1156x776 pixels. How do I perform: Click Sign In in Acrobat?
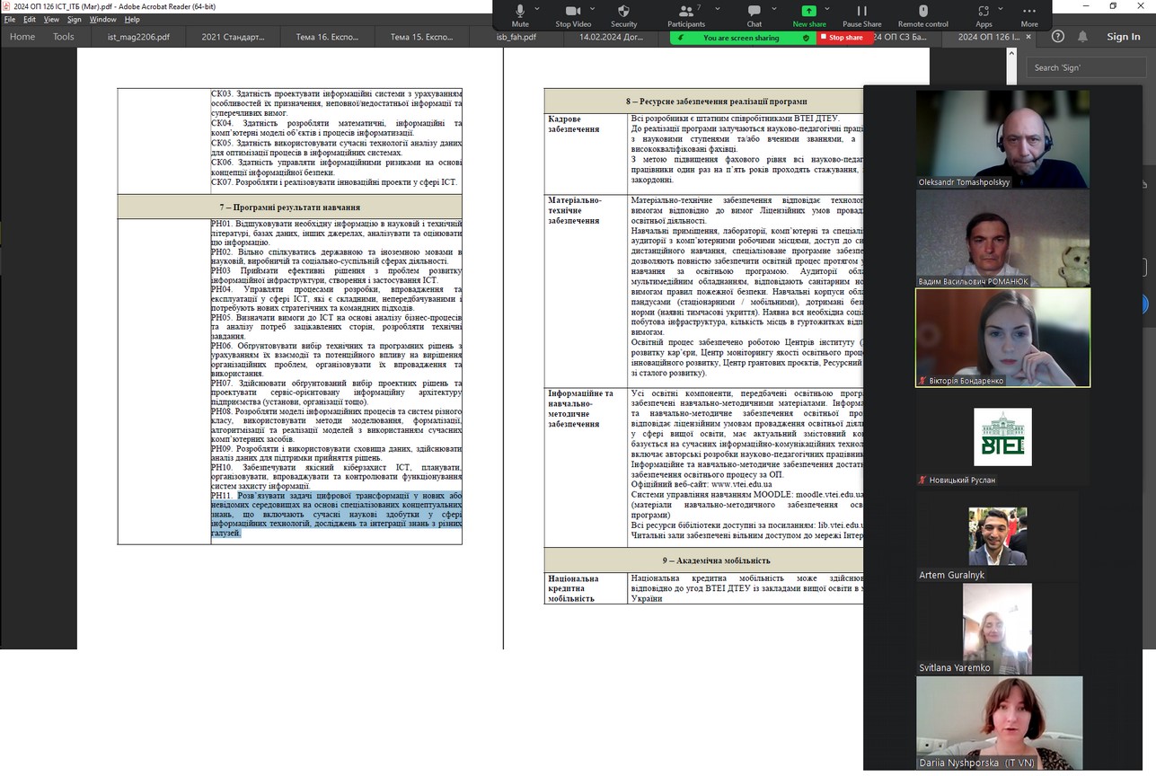pyautogui.click(x=1123, y=37)
